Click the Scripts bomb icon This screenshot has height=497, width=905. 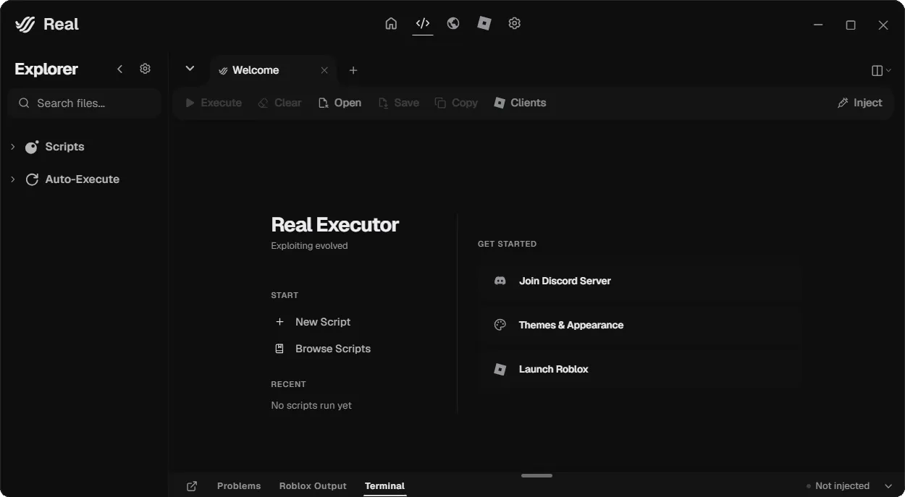pos(32,147)
